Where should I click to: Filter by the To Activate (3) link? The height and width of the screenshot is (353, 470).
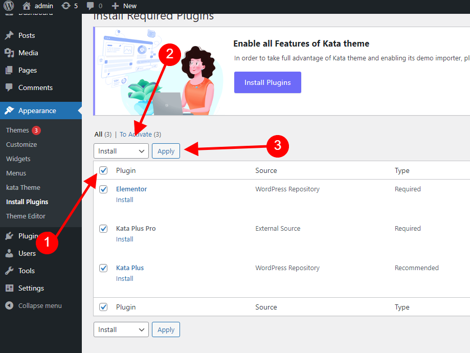coord(140,135)
